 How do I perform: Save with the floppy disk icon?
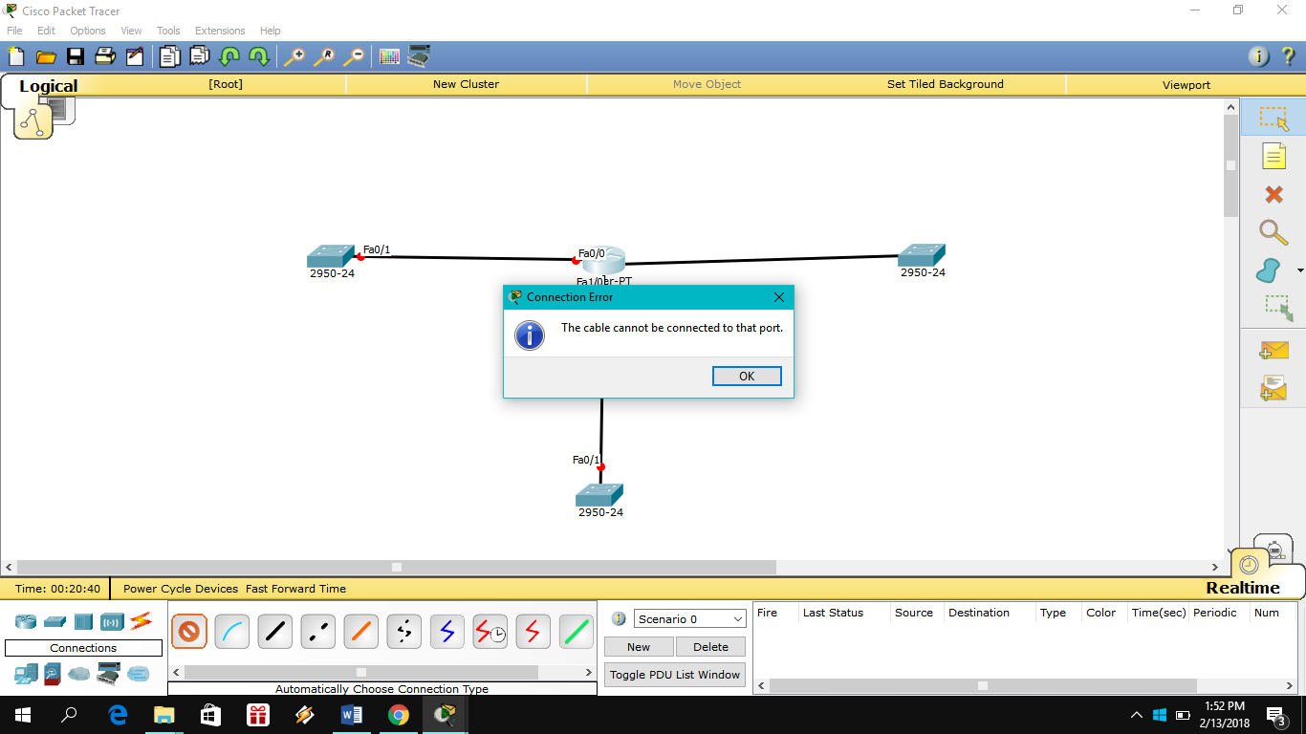76,56
